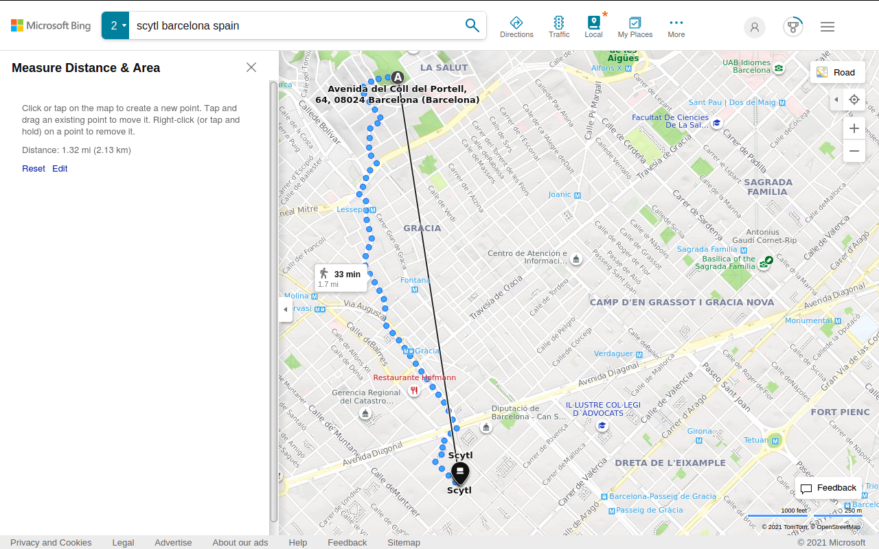Open the Legal footer link
Screen dimensions: 879x549
pyautogui.click(x=124, y=542)
